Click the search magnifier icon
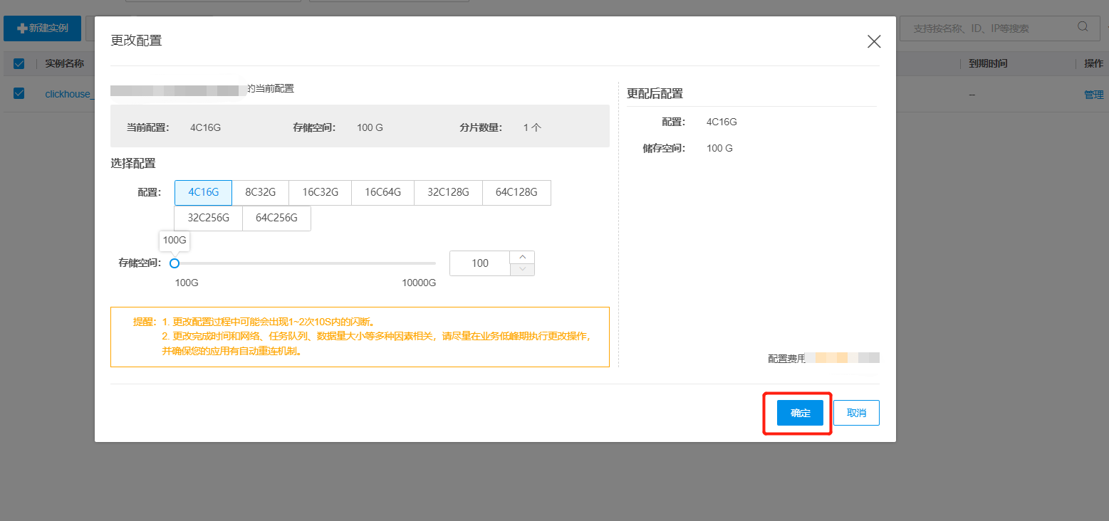1109x521 pixels. (x=1083, y=27)
